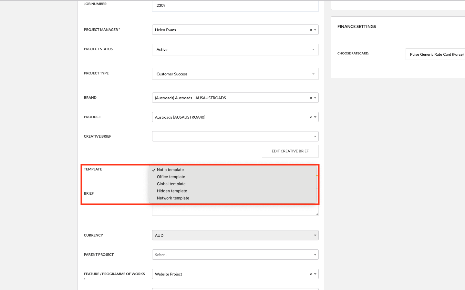Screen dimensions: 465x290
Task: Pick 'Global template' option
Action: pos(171,184)
